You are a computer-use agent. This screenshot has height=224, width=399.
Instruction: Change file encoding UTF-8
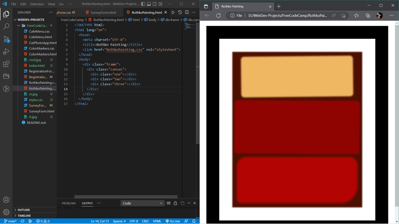click(134, 221)
